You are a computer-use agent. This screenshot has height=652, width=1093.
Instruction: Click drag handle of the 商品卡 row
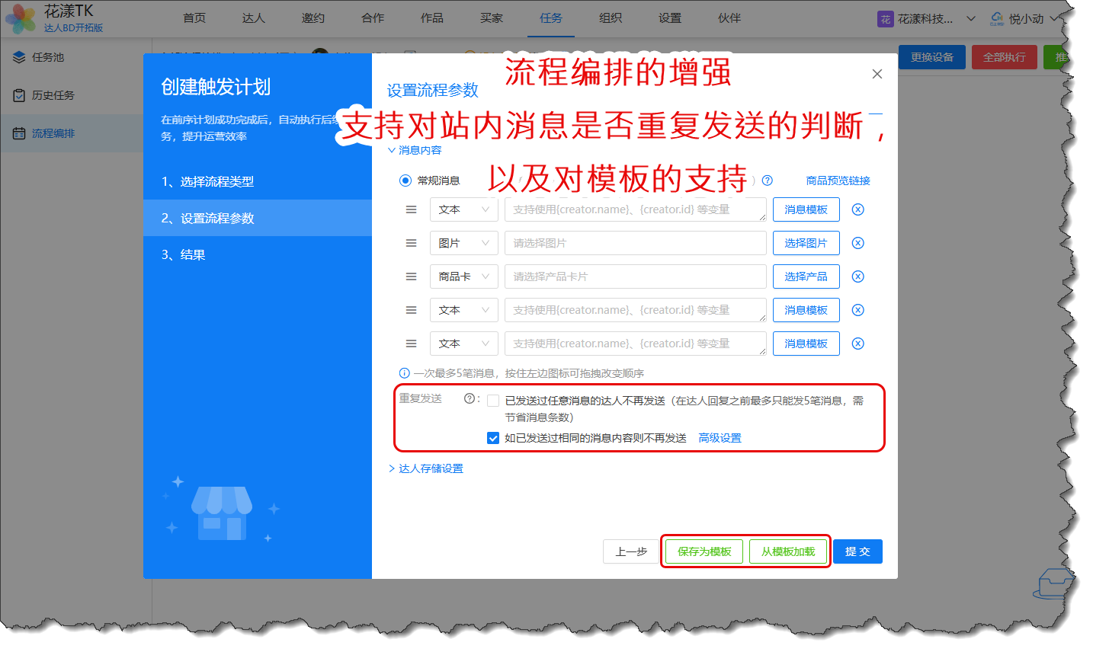(x=411, y=276)
